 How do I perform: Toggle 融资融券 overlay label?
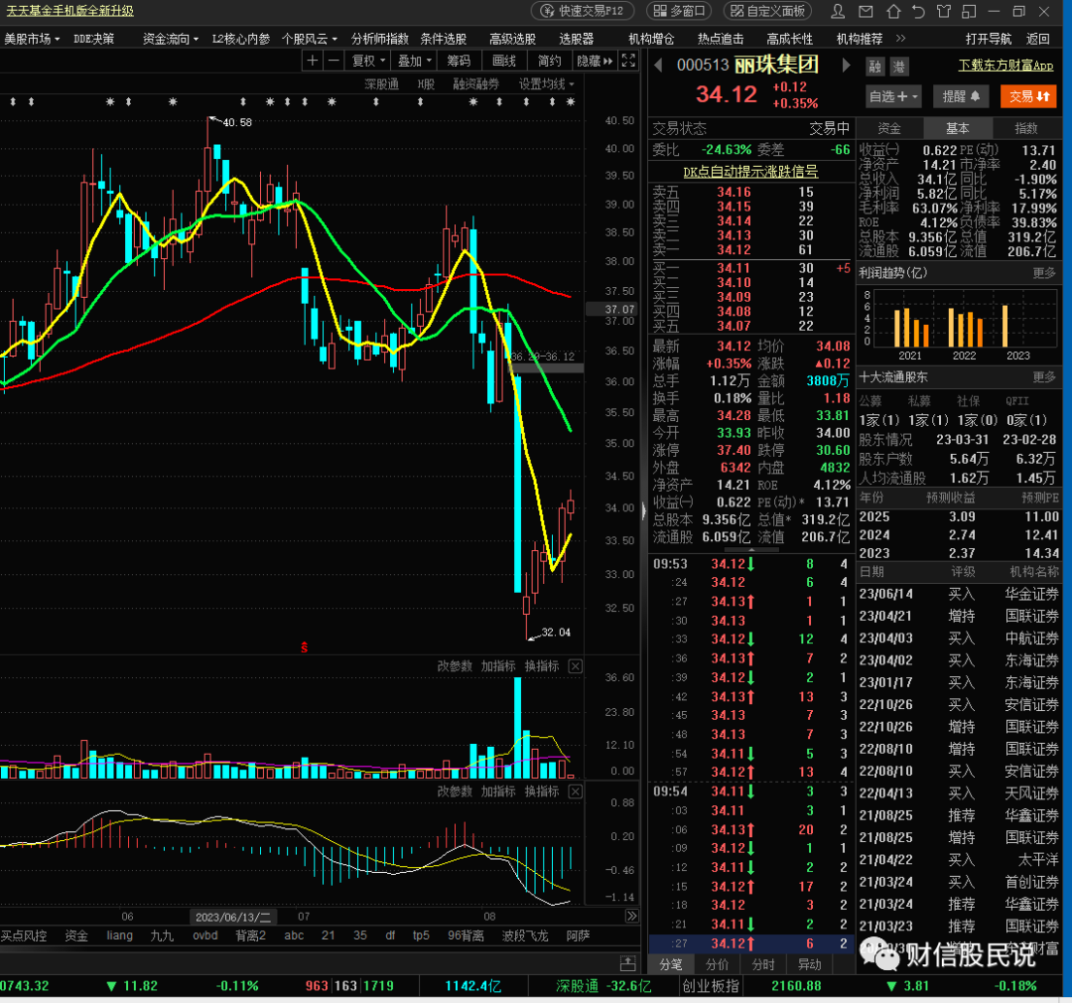[475, 84]
